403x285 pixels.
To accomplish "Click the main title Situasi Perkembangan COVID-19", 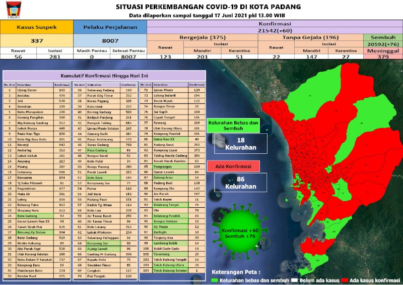I will click(208, 7).
